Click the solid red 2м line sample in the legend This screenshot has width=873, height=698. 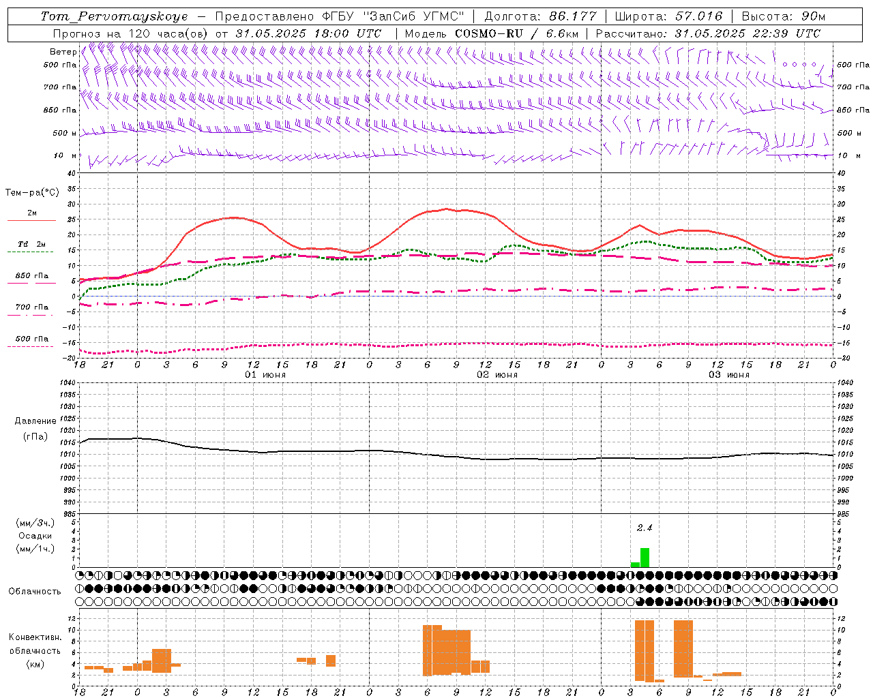[32, 220]
